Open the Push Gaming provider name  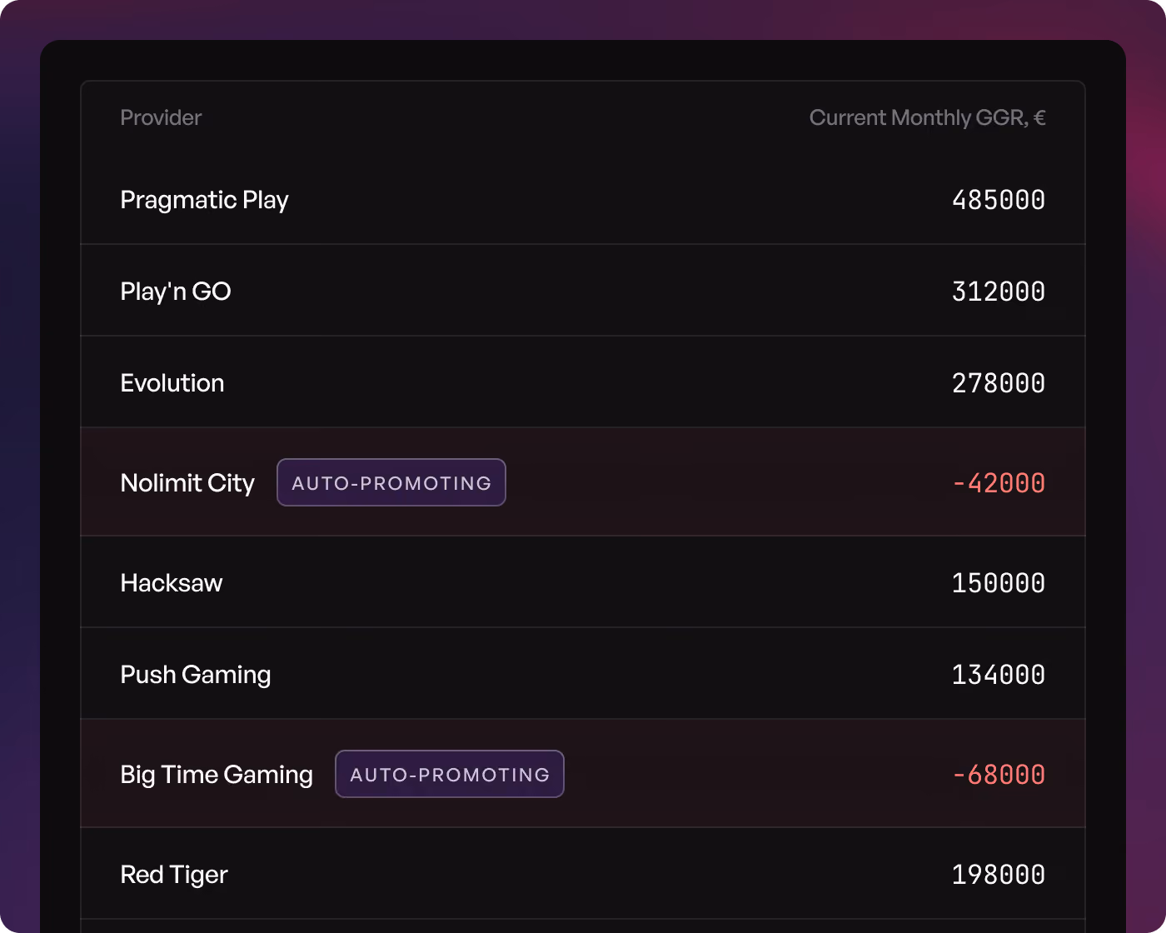point(196,675)
